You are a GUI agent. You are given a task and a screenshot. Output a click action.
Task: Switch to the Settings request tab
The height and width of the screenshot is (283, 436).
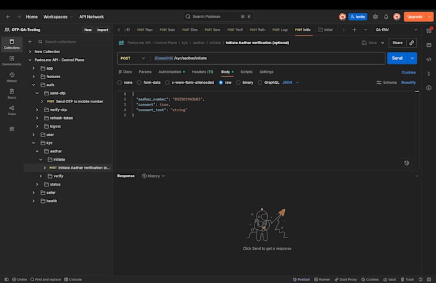click(x=266, y=72)
